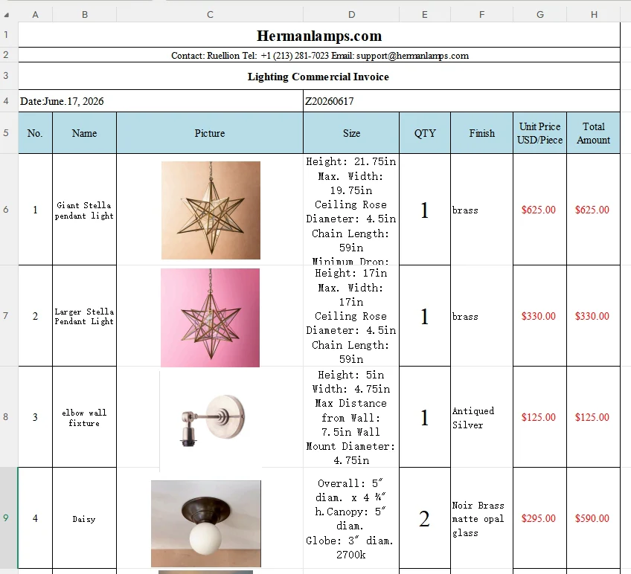This screenshot has width=631, height=574.
Task: Select size cell starting Overall: 5″ diam.
Action: (351, 518)
